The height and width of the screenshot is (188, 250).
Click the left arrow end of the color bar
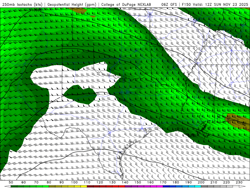[x=7, y=186]
